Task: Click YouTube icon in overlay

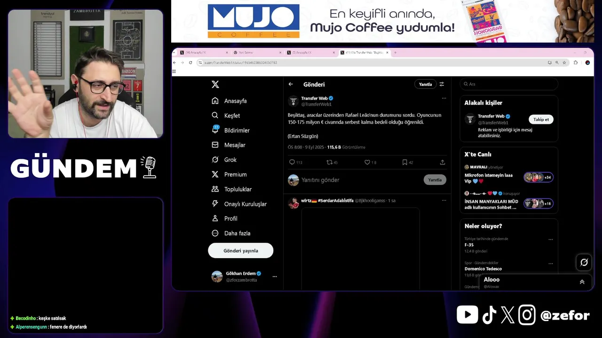Action: [467, 315]
